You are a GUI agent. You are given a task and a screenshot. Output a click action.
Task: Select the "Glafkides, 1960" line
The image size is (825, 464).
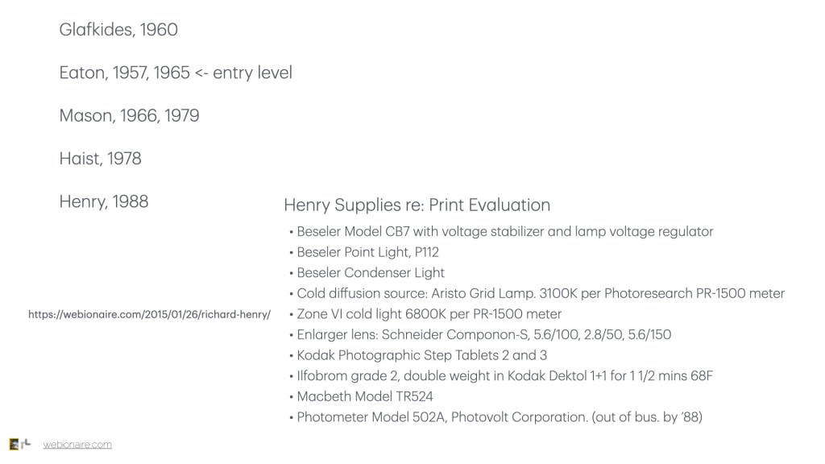pyautogui.click(x=118, y=30)
